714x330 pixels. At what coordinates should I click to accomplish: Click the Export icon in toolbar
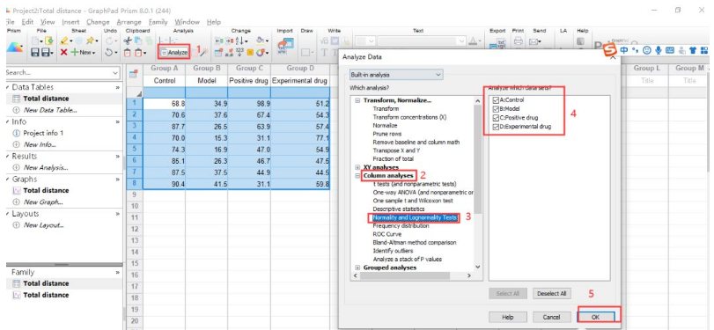coord(498,45)
